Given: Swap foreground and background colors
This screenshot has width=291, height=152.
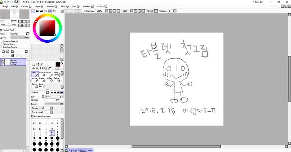Looking at the screenshot, I should tap(62, 63).
